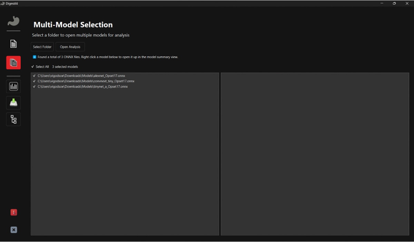
Task: Click the Open Analysis button
Action: (70, 47)
